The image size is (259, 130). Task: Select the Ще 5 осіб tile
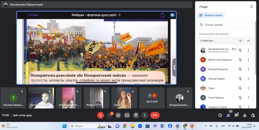tap(152, 98)
